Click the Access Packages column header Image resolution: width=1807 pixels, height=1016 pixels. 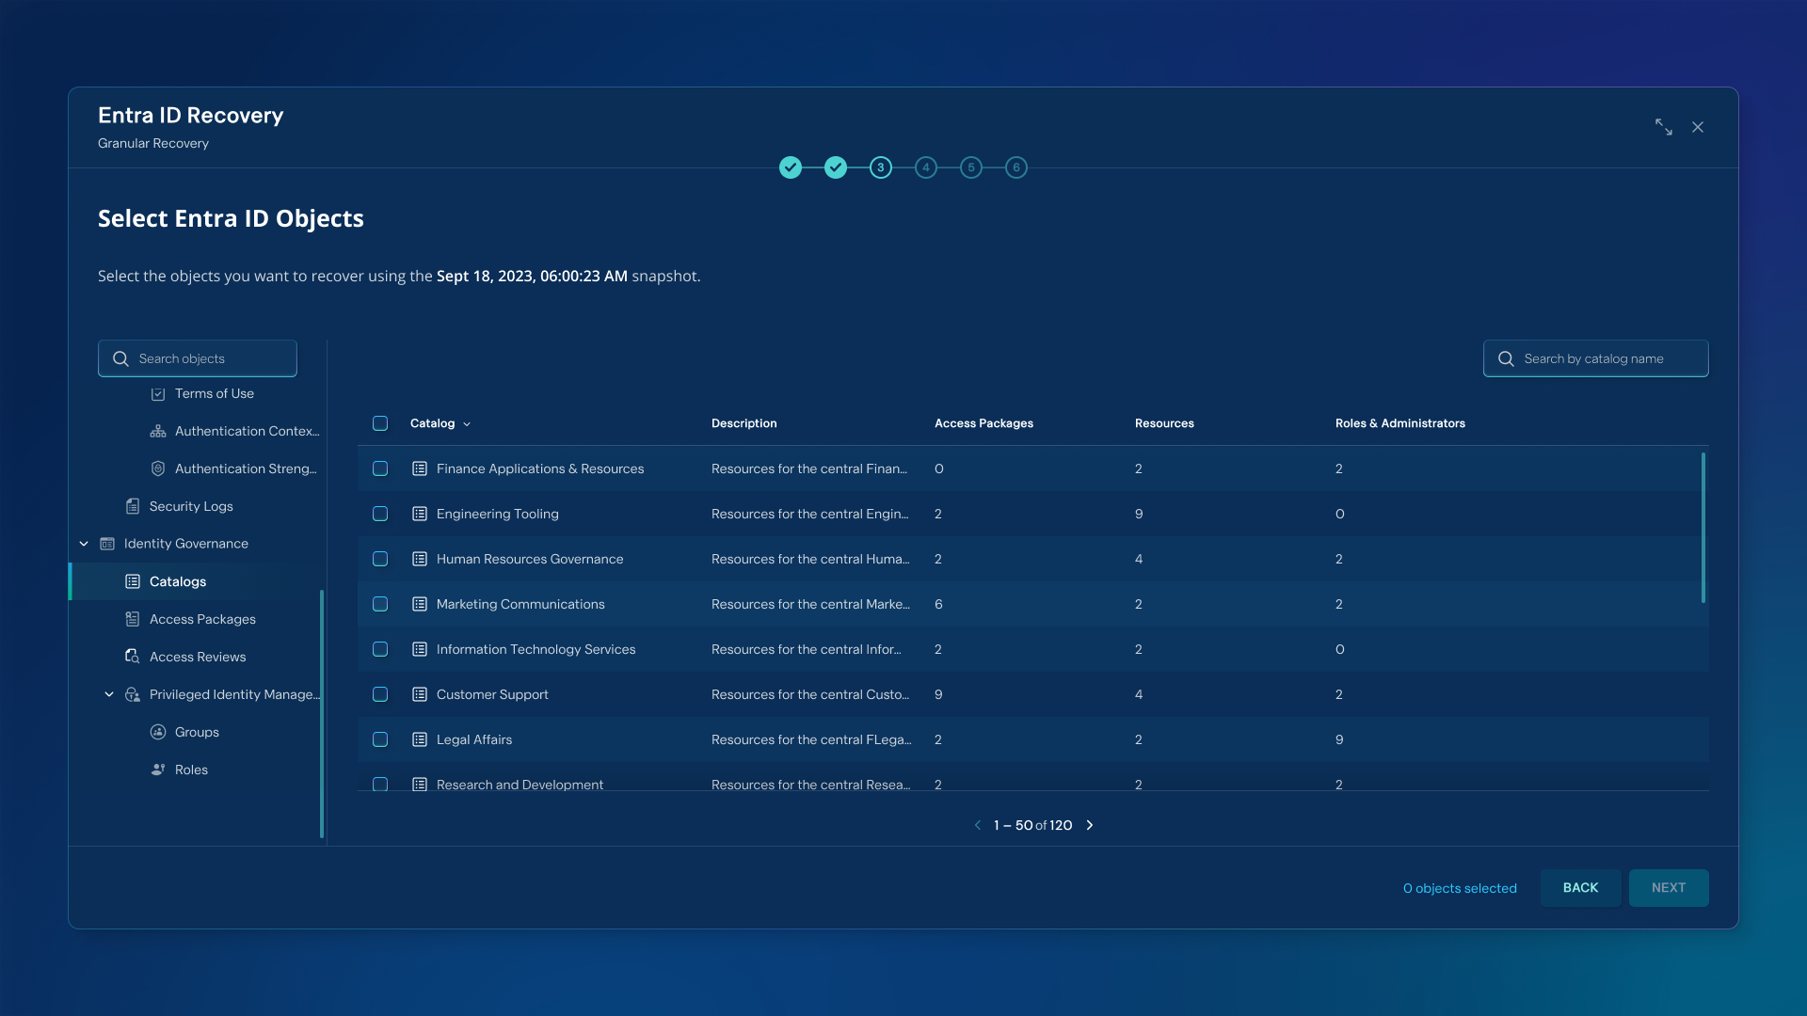(983, 424)
